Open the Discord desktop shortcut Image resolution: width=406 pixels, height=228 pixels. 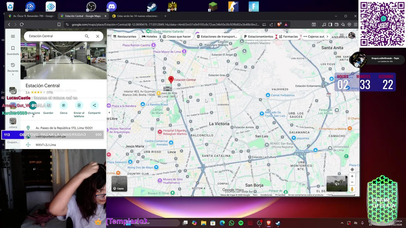(x=112, y=6)
